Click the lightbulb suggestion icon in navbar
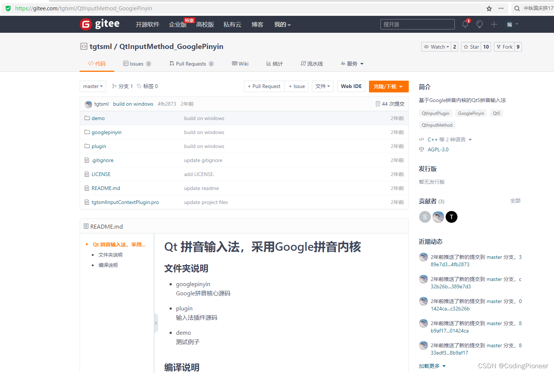The height and width of the screenshot is (373, 554). tap(479, 24)
